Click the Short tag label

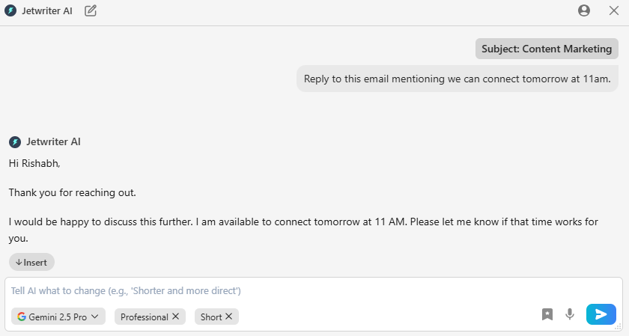(210, 317)
